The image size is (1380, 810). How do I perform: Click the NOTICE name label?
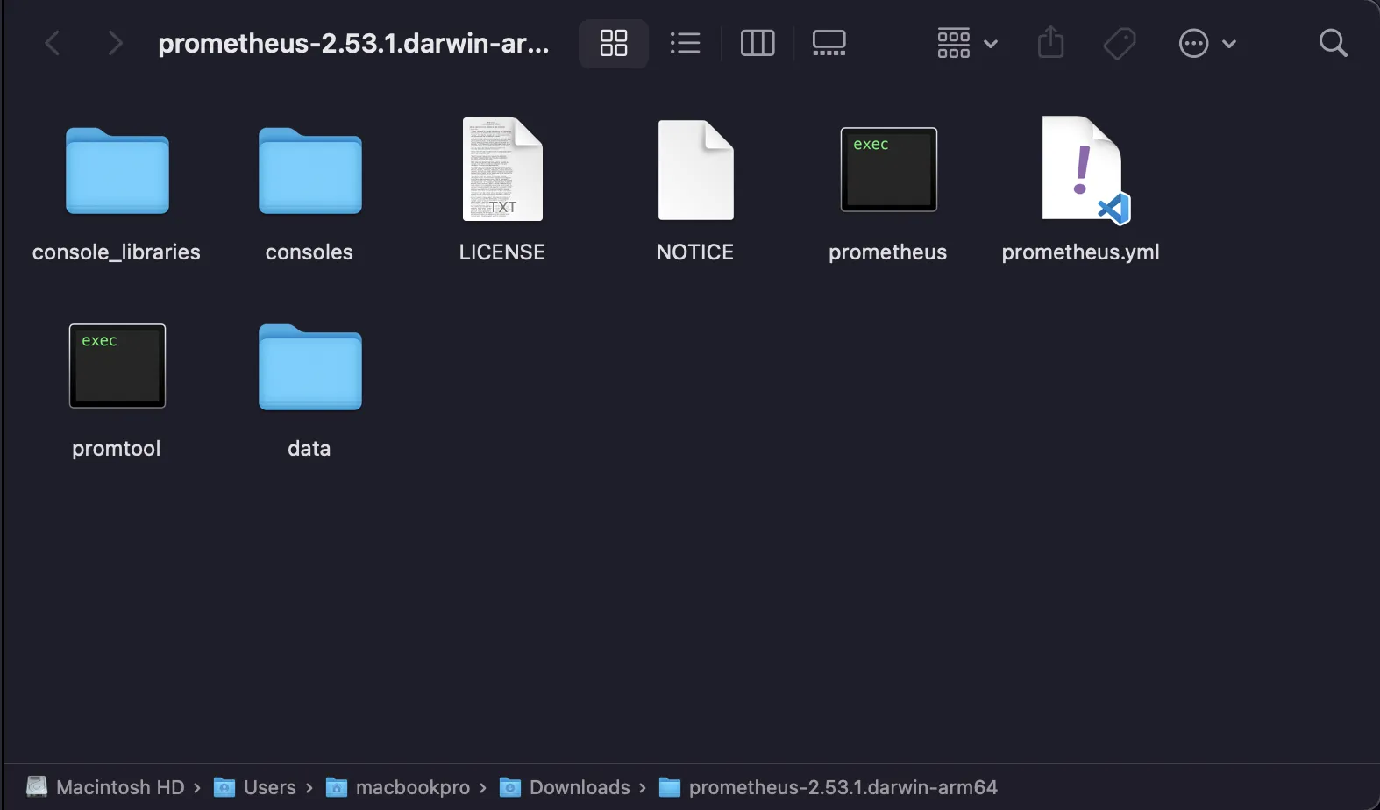pyautogui.click(x=695, y=252)
